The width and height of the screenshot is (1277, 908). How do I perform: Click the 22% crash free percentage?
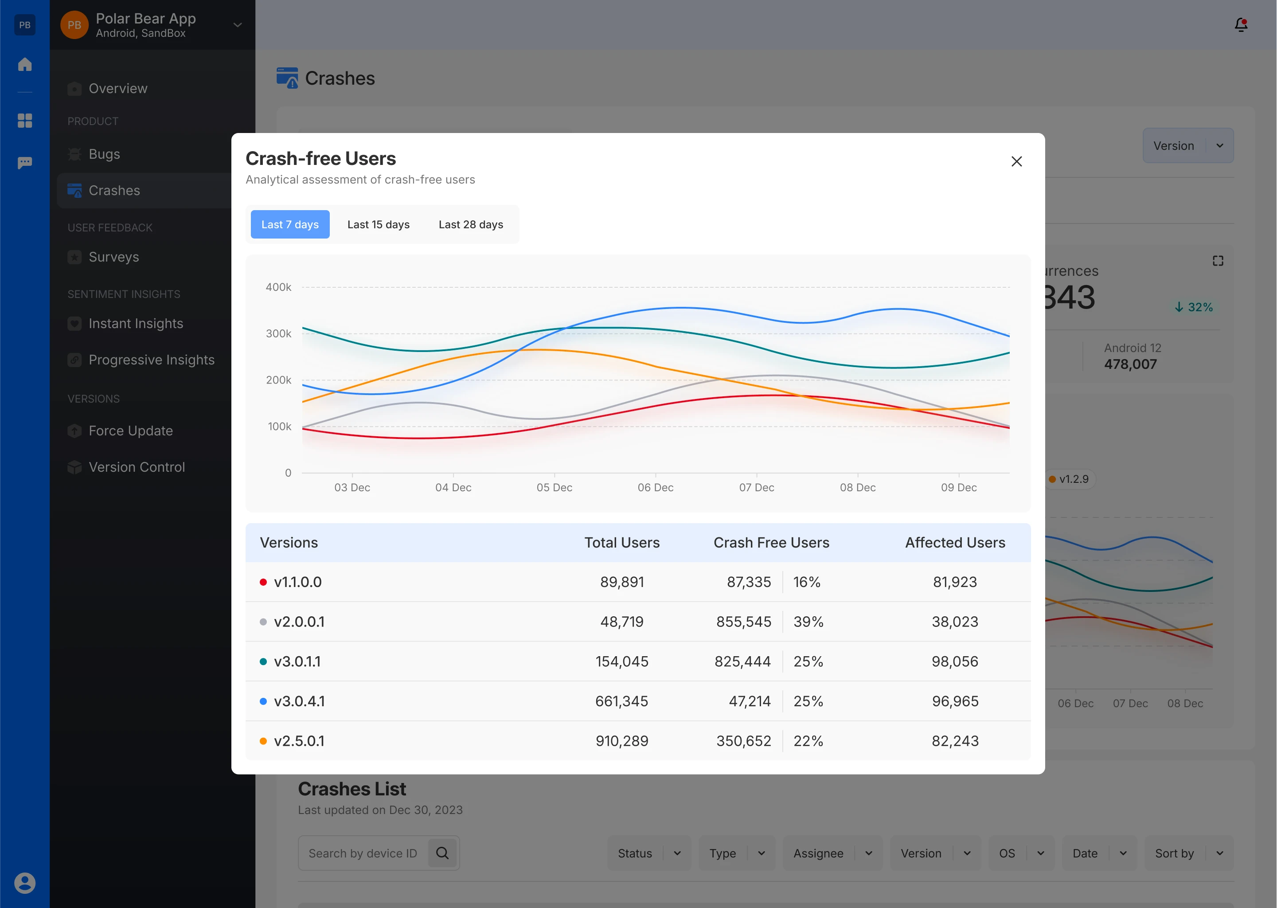[x=808, y=741]
